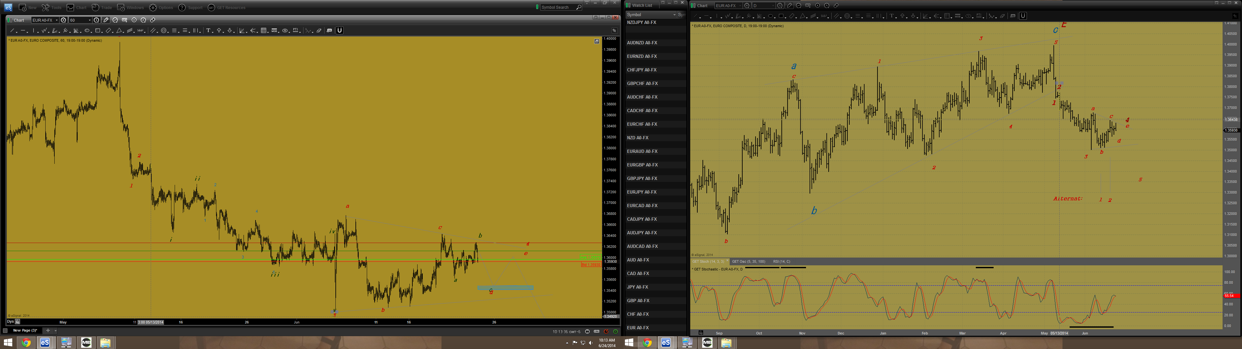This screenshot has width=1242, height=349.
Task: Open EUR A0-FX symbol dropdown in left chart
Action: [56, 20]
